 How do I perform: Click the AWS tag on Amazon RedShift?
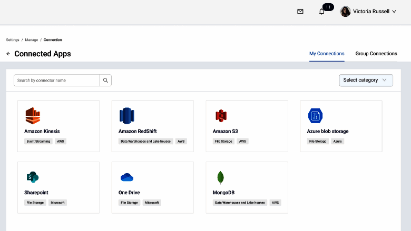[181, 141]
